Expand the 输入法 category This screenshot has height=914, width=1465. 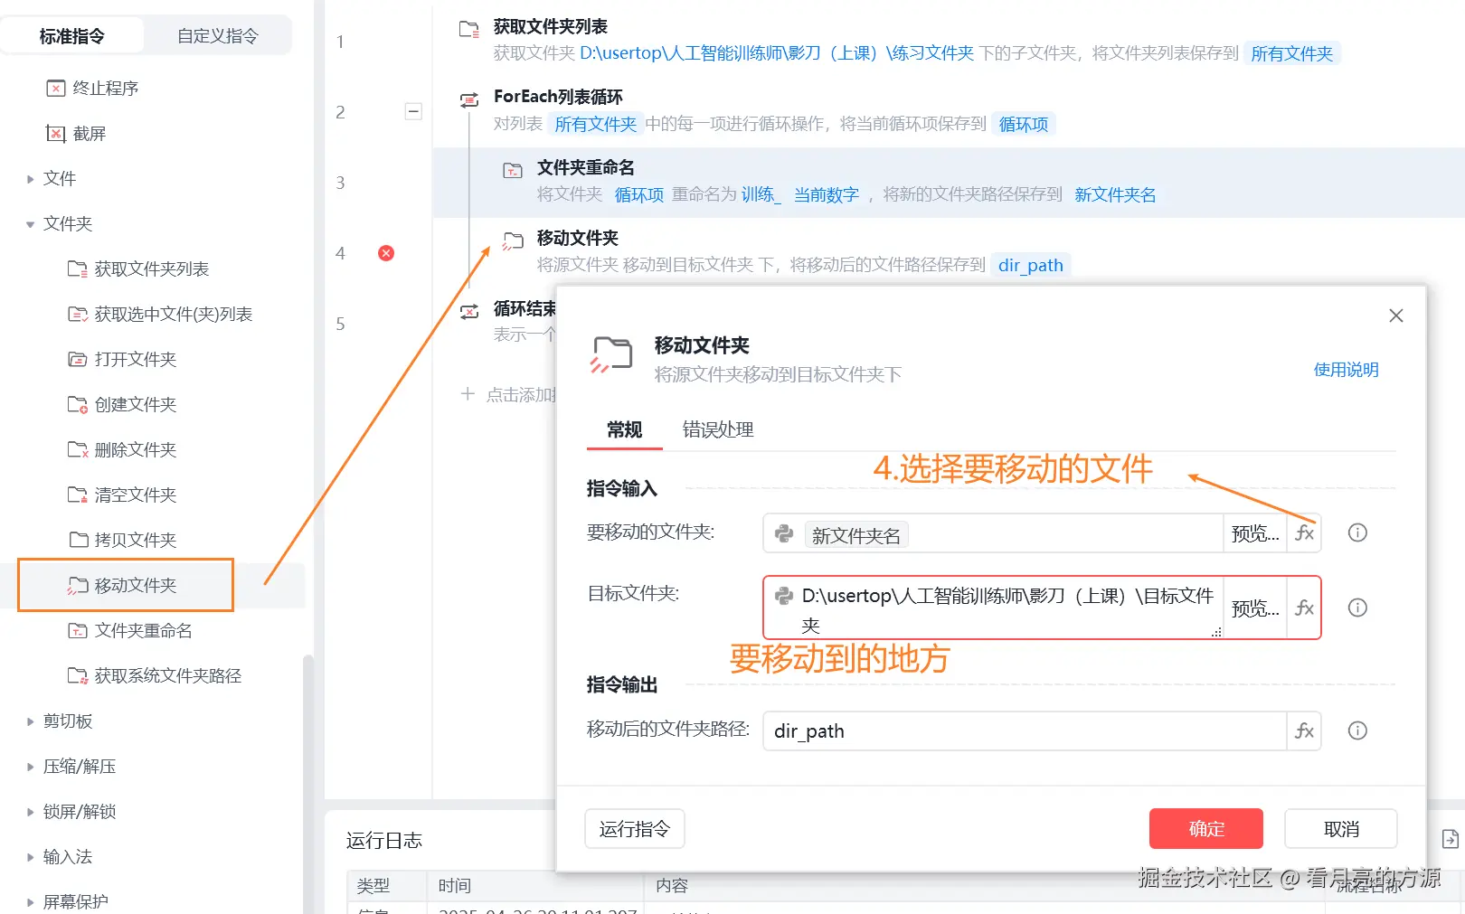click(30, 857)
